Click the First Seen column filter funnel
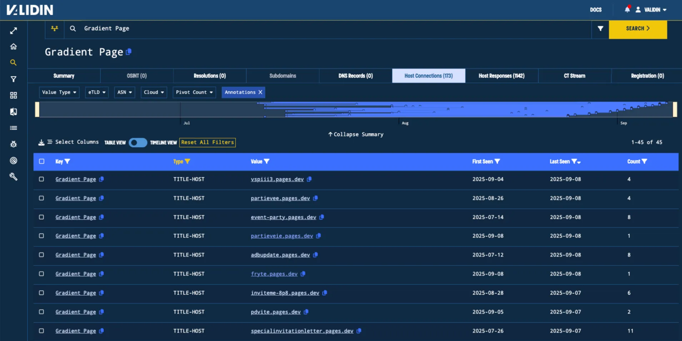 coord(497,161)
